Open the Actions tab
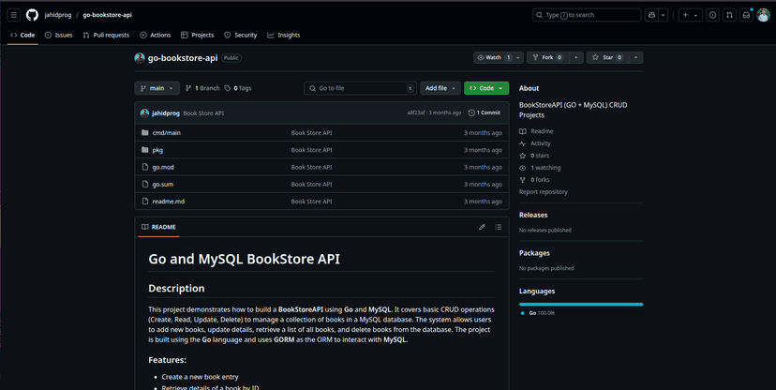Screen dimensions: 776x390 pyautogui.click(x=156, y=35)
